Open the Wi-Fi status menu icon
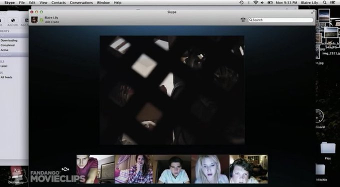The width and height of the screenshot is (340, 187). tap(256, 2)
